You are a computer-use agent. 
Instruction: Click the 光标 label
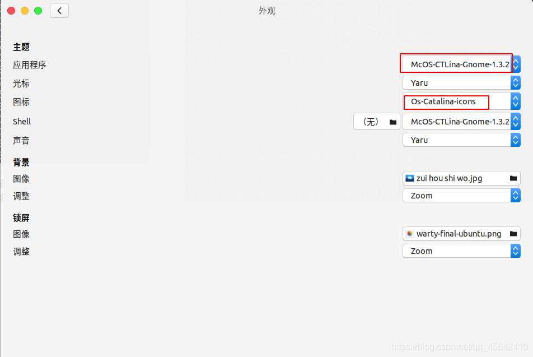click(21, 84)
